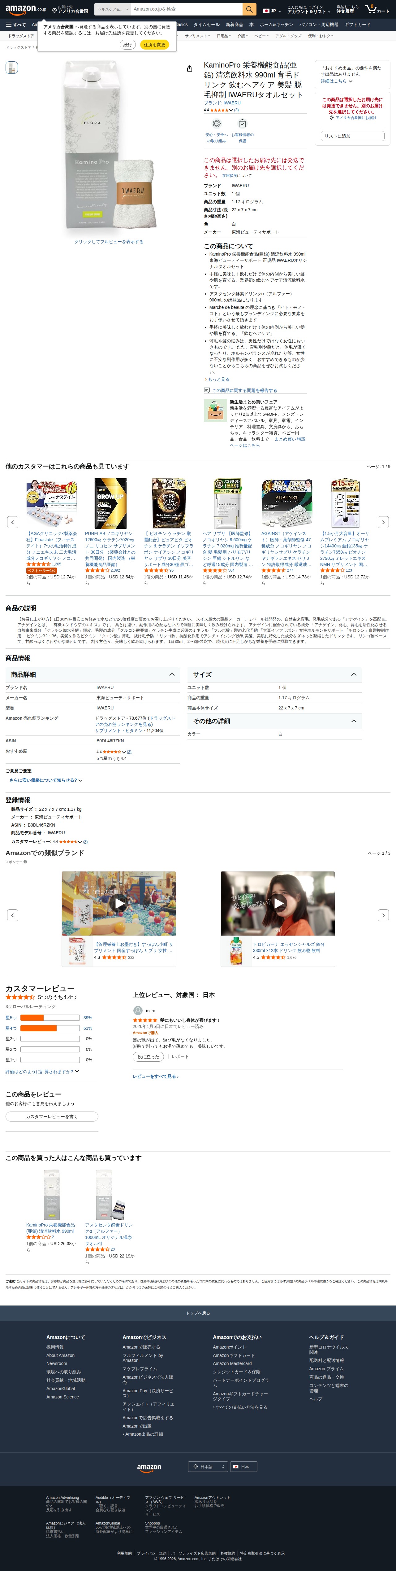Play the トロピカーナ sponsored video
396x1571 pixels.
tap(278, 903)
